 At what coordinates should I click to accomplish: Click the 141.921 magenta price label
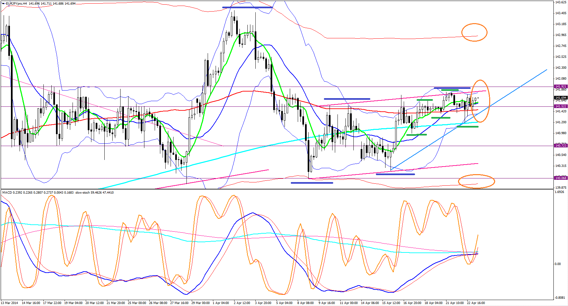pyautogui.click(x=560, y=87)
